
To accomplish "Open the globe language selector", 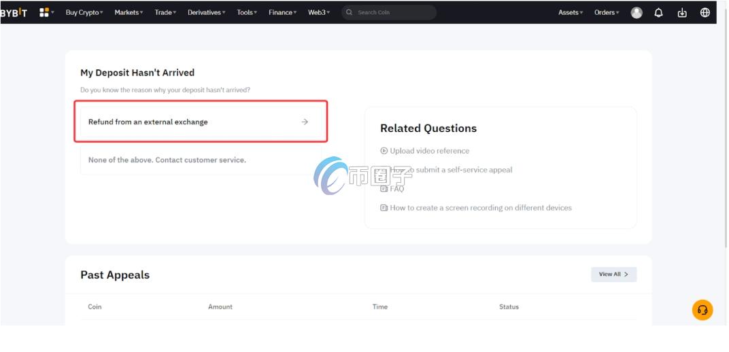I will click(x=705, y=12).
